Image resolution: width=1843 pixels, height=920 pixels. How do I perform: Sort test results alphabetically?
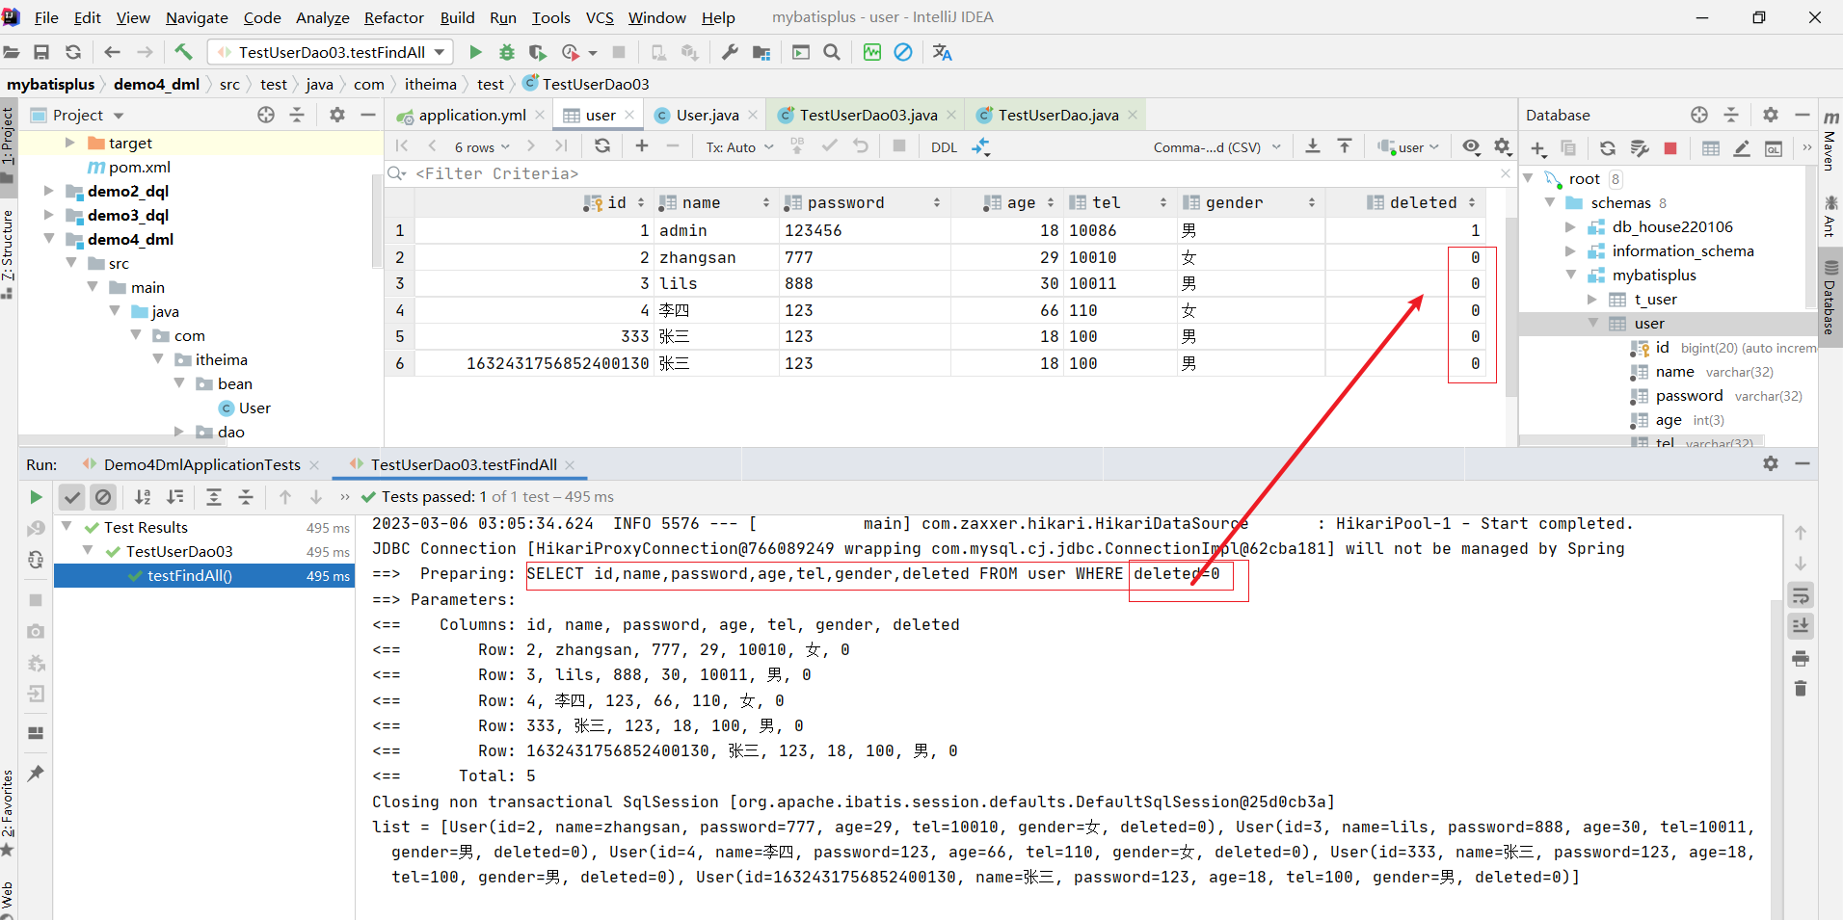point(143,497)
